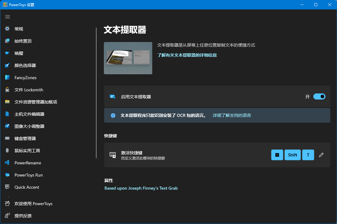Edit the activation shortcut with pencil icon
Viewport: 337px width, 224px height.
pos(321,155)
